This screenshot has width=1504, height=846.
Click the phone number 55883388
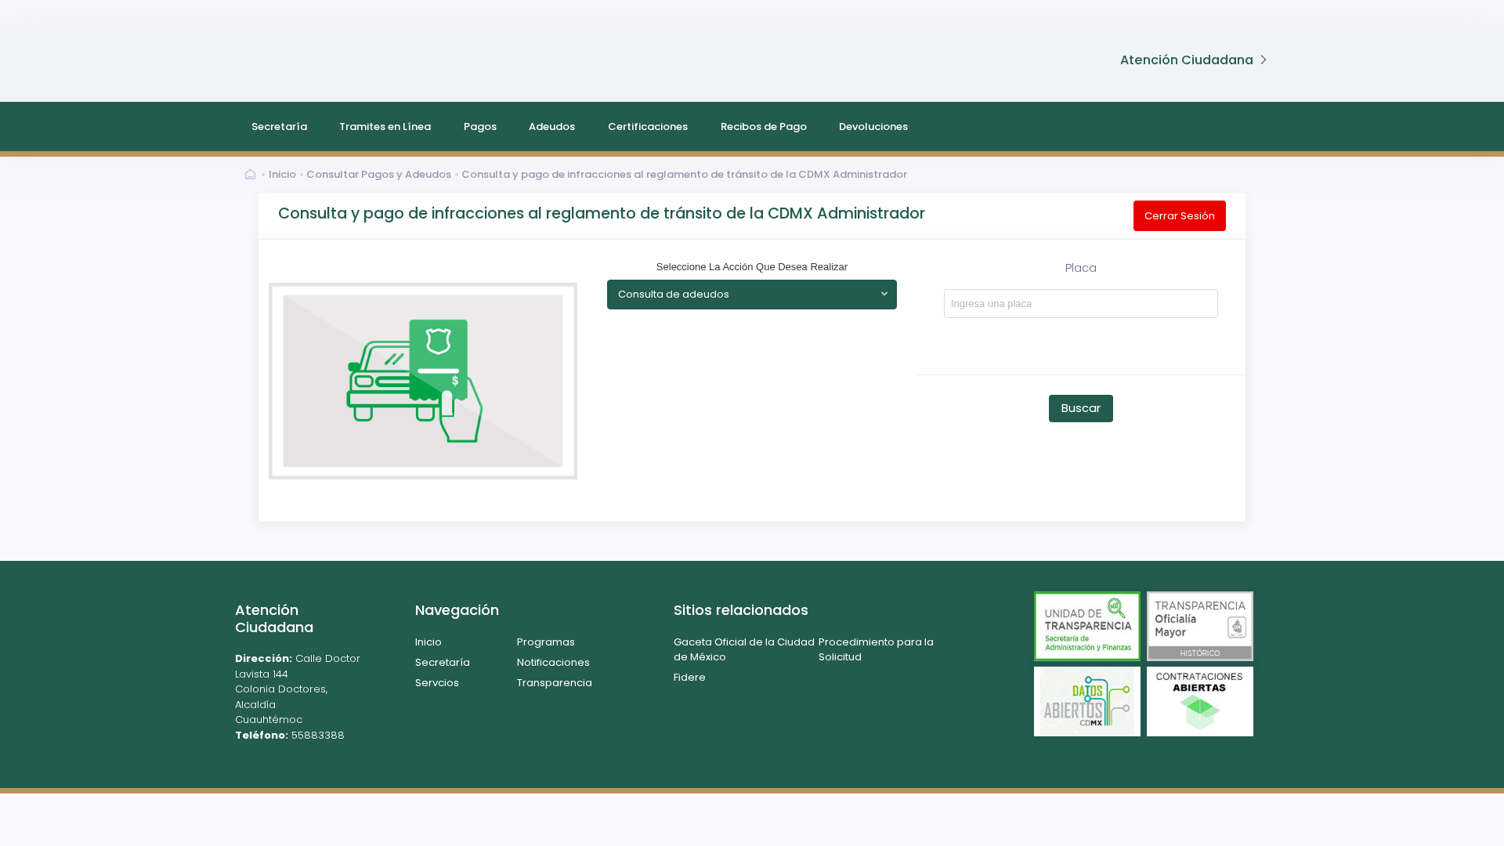(x=318, y=736)
